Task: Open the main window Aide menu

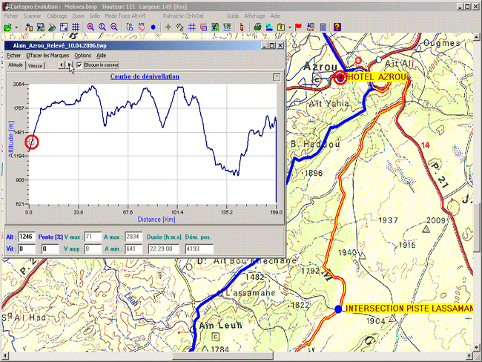Action: tap(275, 16)
